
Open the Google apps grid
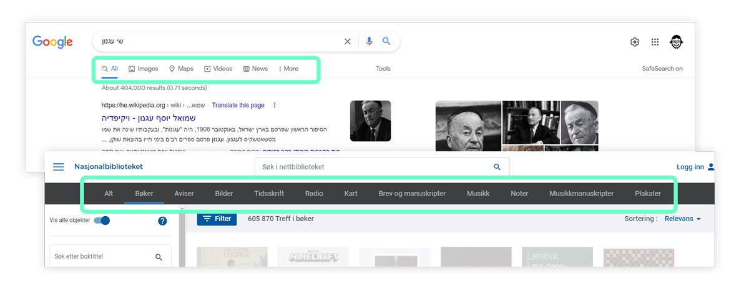[655, 42]
